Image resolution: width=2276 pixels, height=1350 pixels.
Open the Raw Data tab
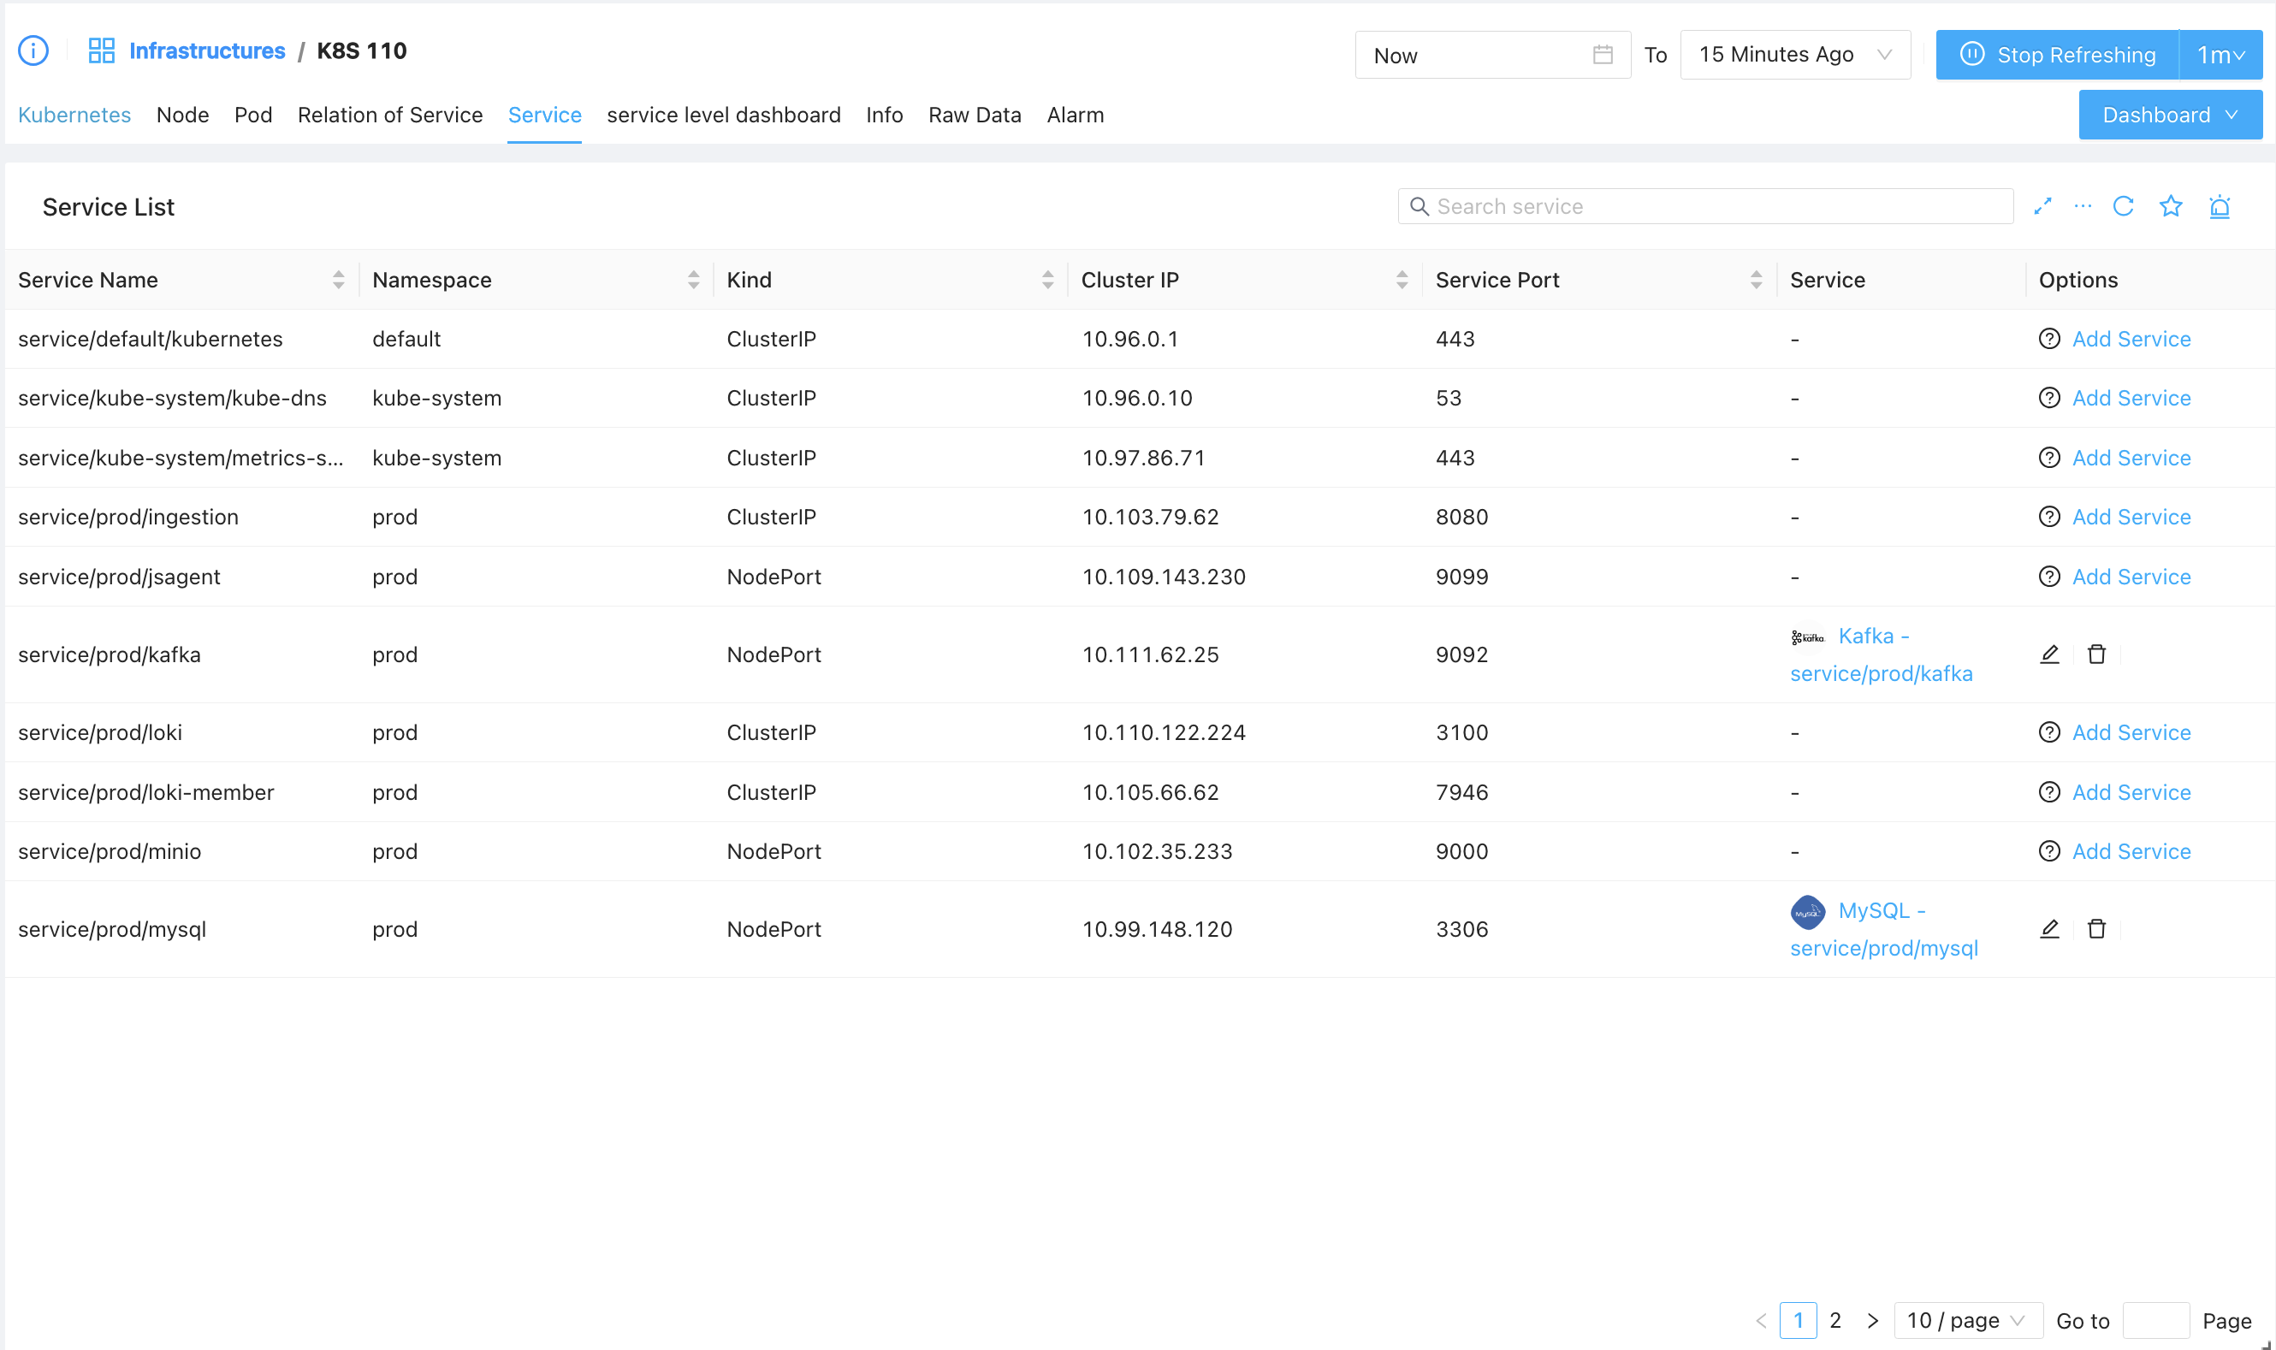(975, 115)
